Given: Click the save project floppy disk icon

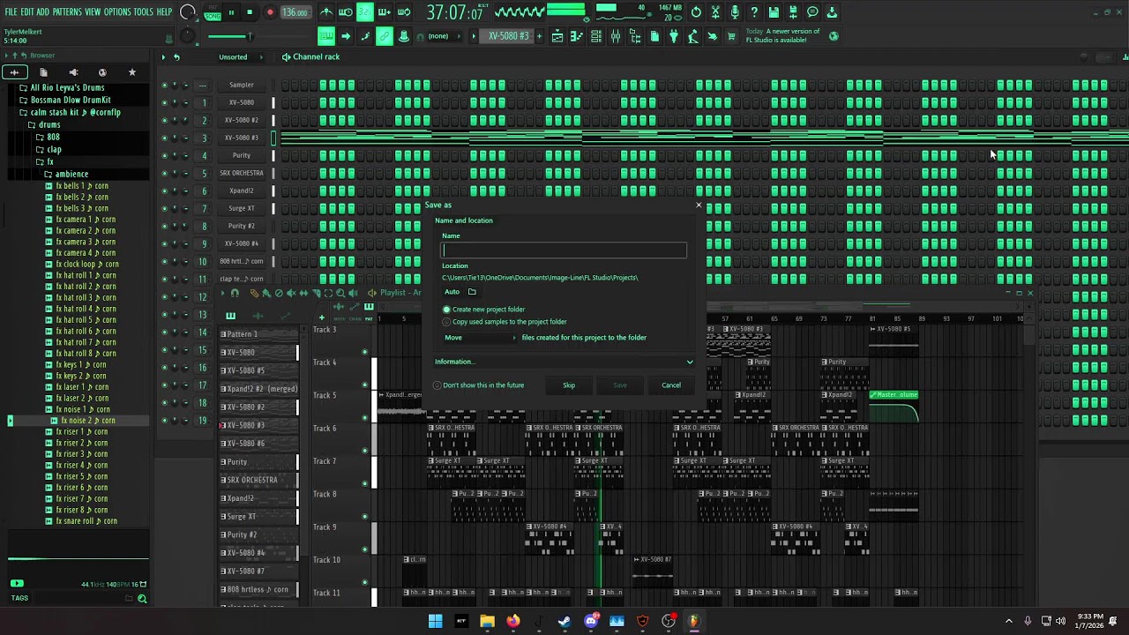Looking at the screenshot, I should coord(774,12).
